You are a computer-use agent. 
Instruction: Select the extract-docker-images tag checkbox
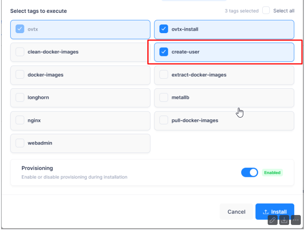tap(164, 75)
